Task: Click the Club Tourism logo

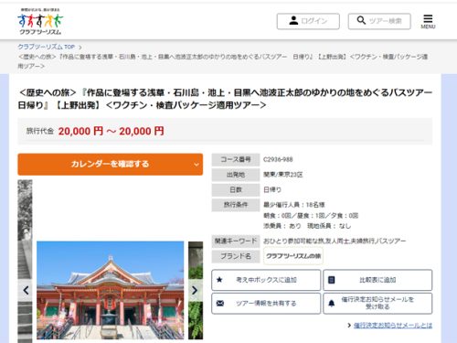Action: pyautogui.click(x=40, y=21)
